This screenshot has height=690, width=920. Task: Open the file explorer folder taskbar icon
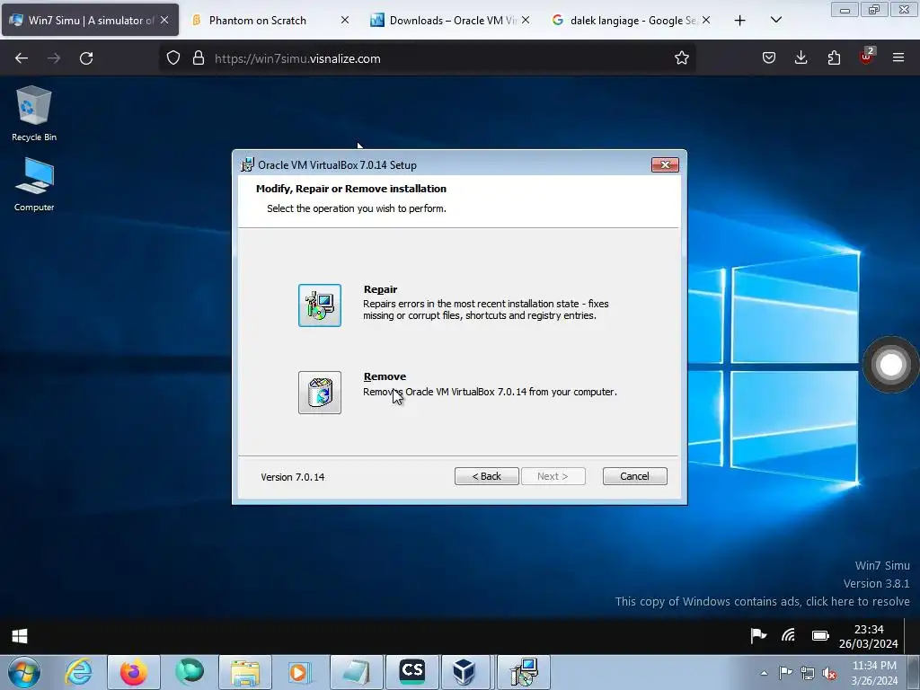(245, 672)
